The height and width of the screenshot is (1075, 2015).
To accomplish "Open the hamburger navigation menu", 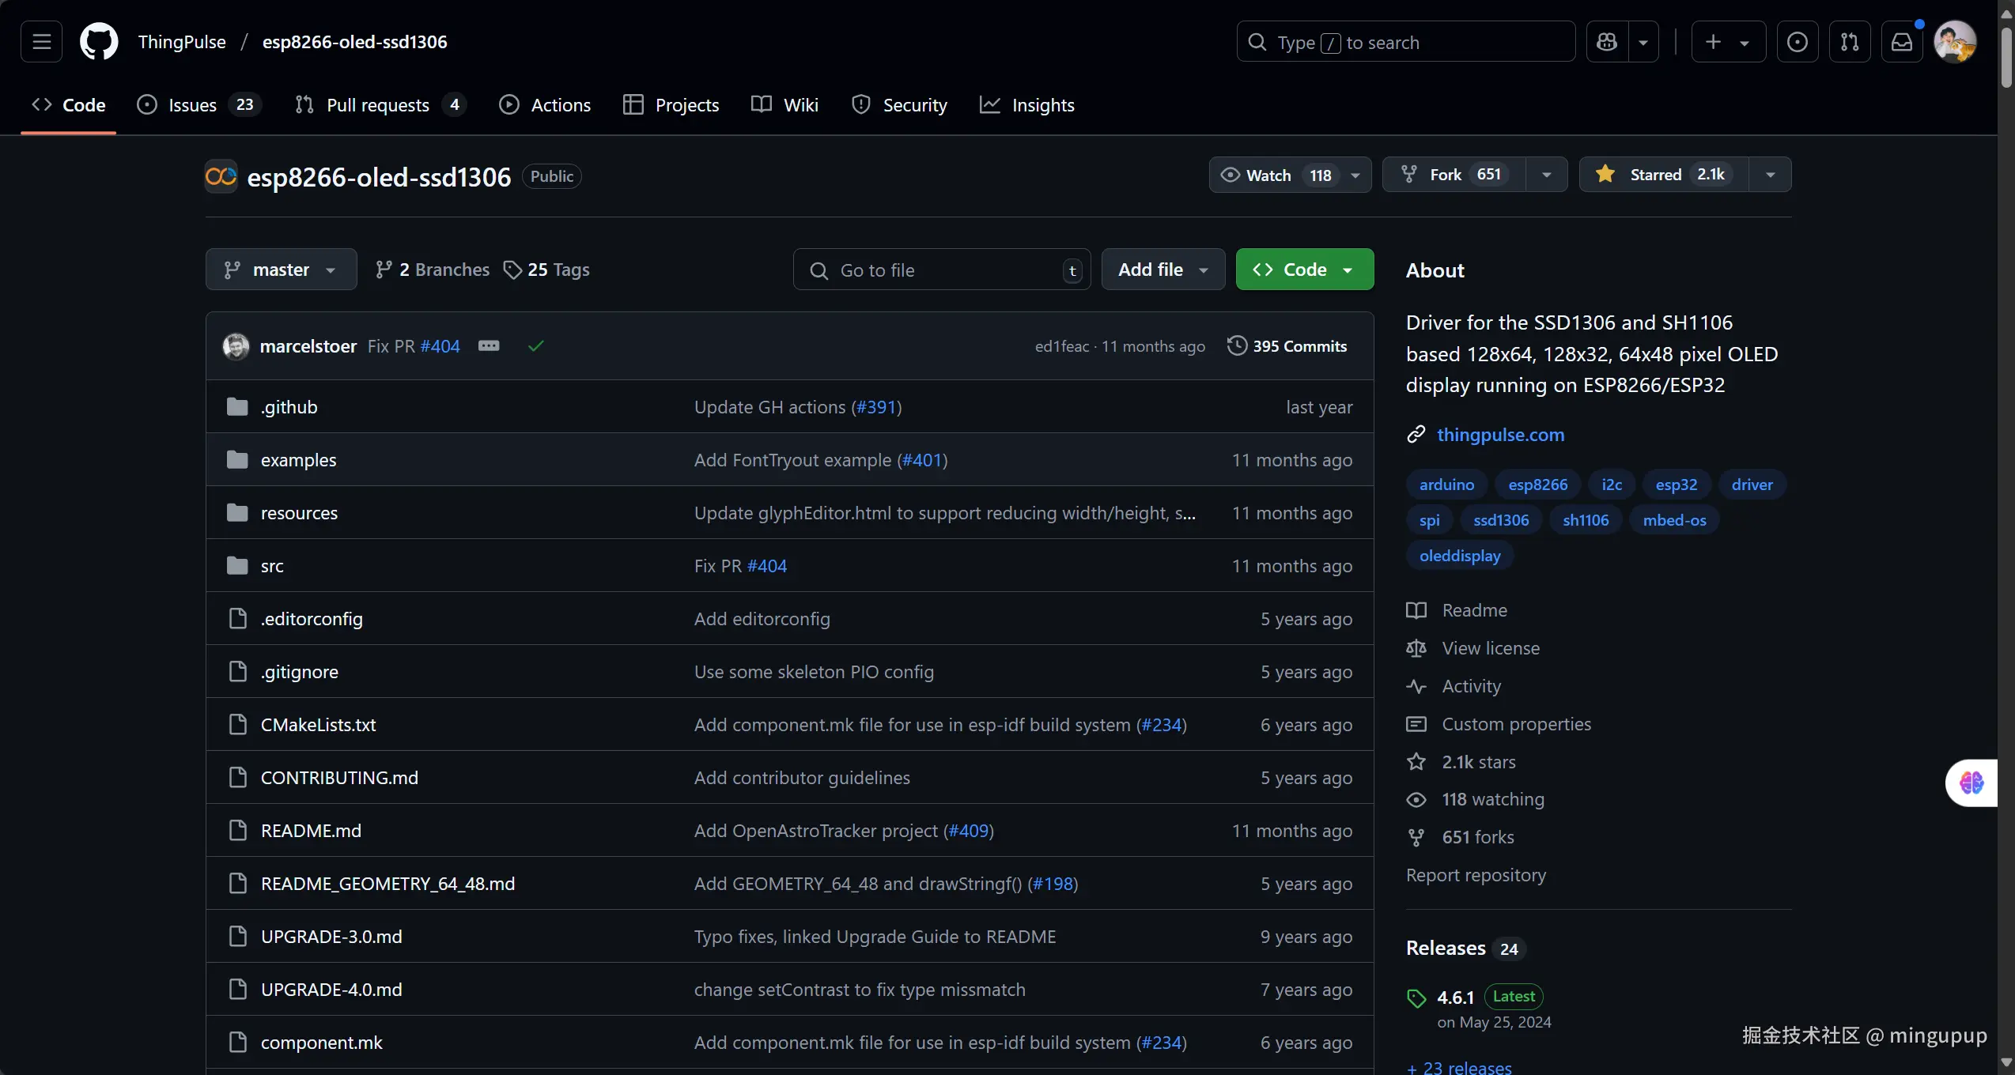I will point(41,42).
